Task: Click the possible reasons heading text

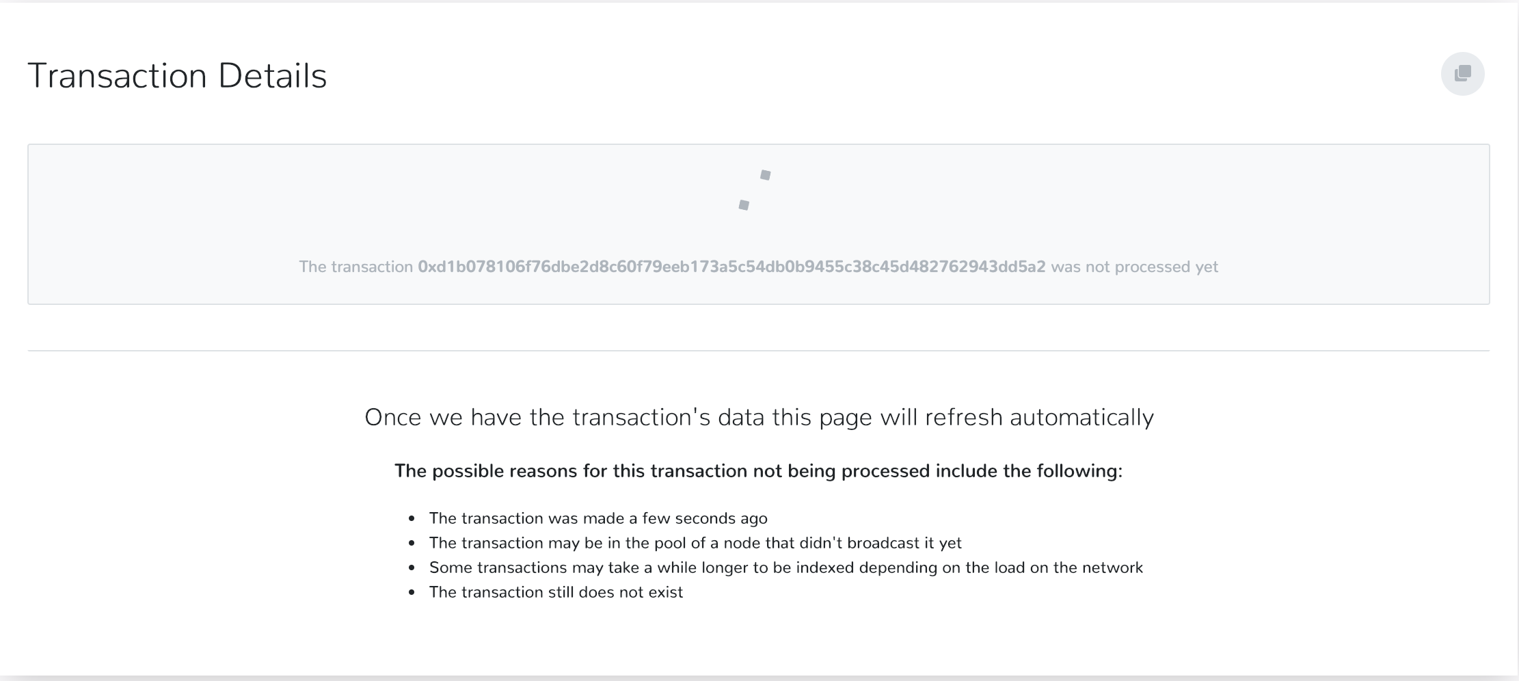Action: point(759,470)
